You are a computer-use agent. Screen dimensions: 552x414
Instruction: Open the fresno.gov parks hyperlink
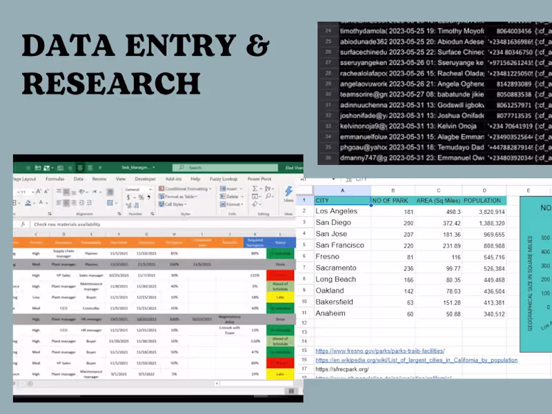(380, 351)
